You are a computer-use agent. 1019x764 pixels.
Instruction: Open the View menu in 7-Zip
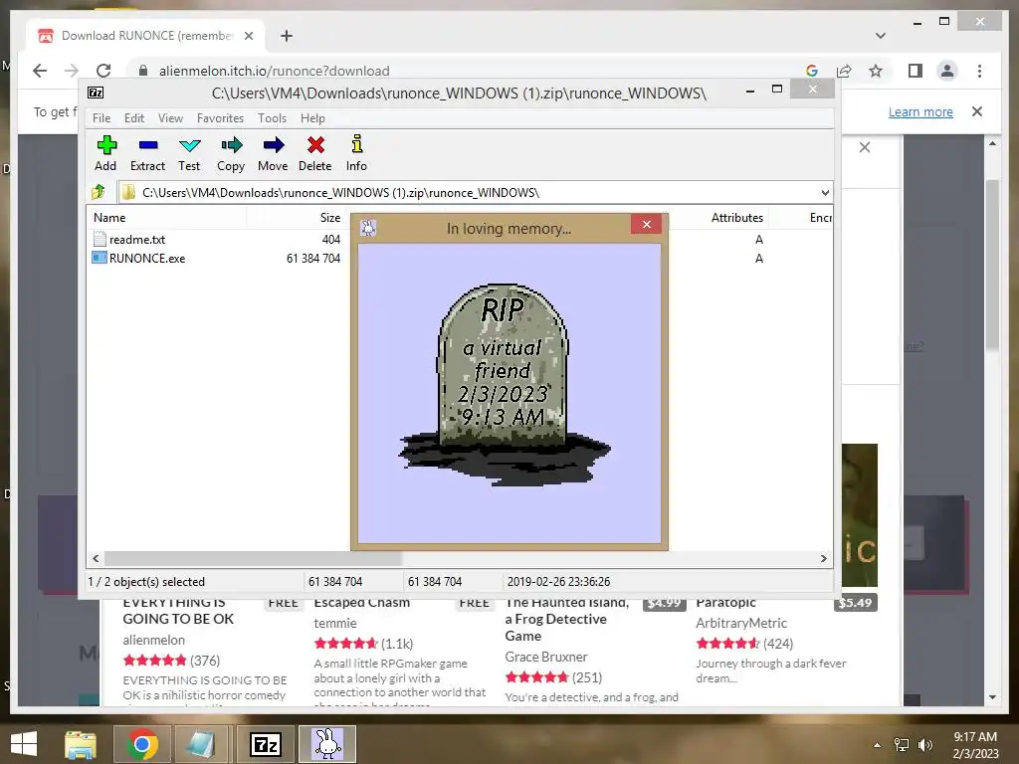(x=170, y=118)
